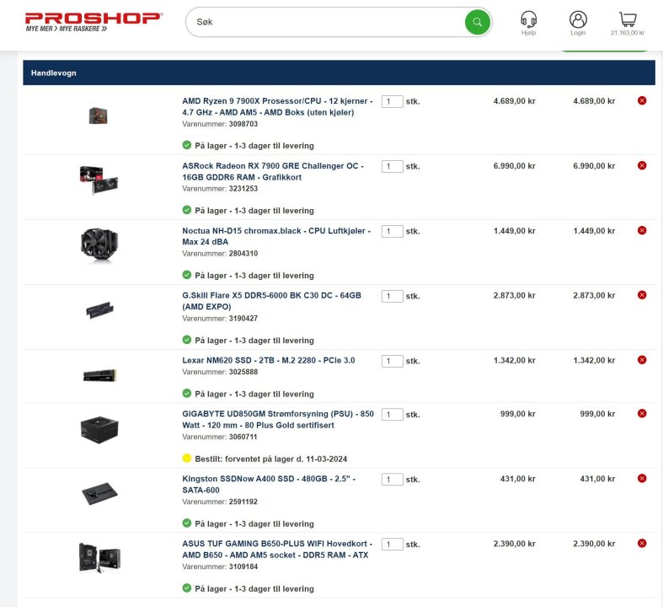Viewport: 663px width, 607px height.
Task: Open the Login user icon
Action: [x=578, y=19]
